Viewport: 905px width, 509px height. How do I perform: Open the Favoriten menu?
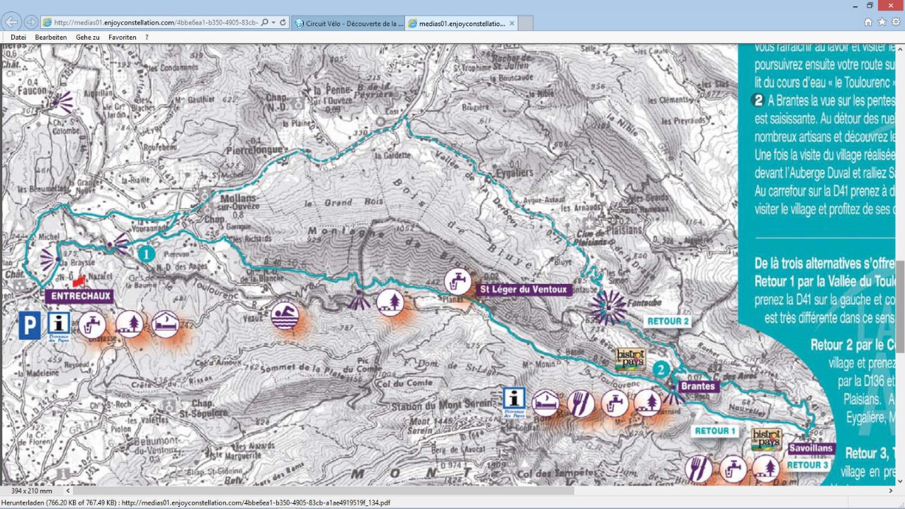coord(123,37)
